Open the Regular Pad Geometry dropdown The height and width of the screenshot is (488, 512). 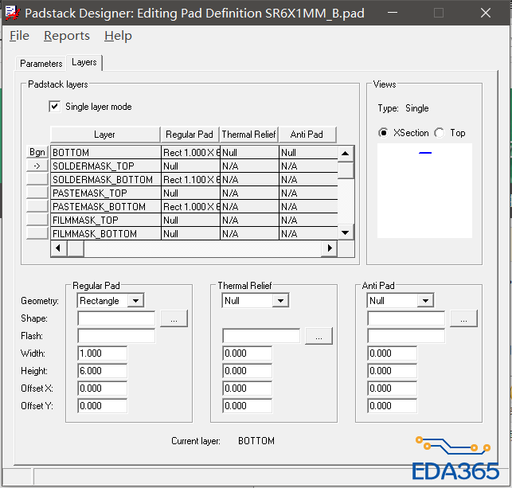point(135,301)
